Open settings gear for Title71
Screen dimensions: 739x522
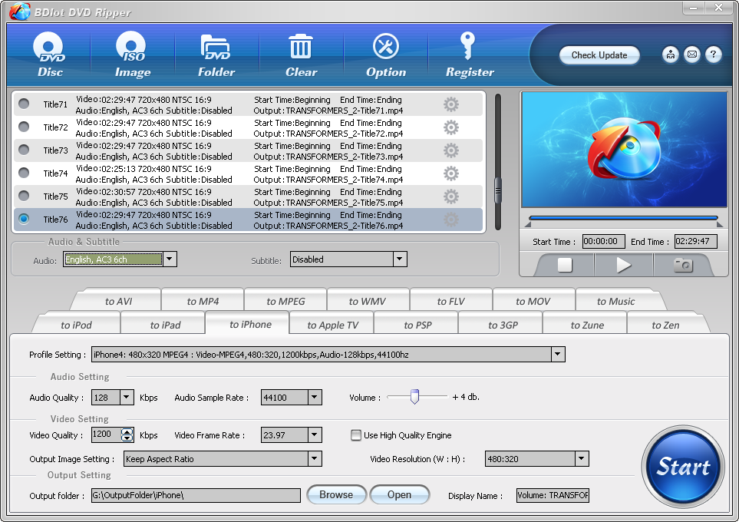[x=451, y=104]
